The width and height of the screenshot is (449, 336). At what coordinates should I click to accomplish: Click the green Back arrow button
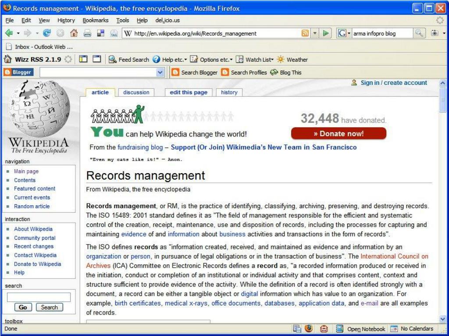9,33
